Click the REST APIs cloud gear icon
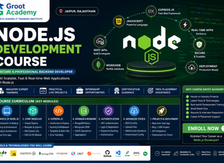This screenshot has width=224, height=163. click(100, 41)
